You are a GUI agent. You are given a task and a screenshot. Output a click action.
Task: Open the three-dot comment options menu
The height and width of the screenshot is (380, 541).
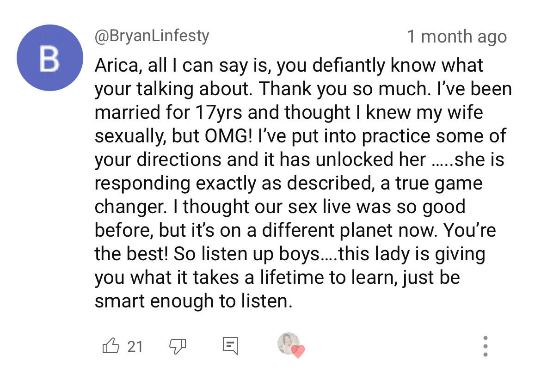(x=485, y=346)
